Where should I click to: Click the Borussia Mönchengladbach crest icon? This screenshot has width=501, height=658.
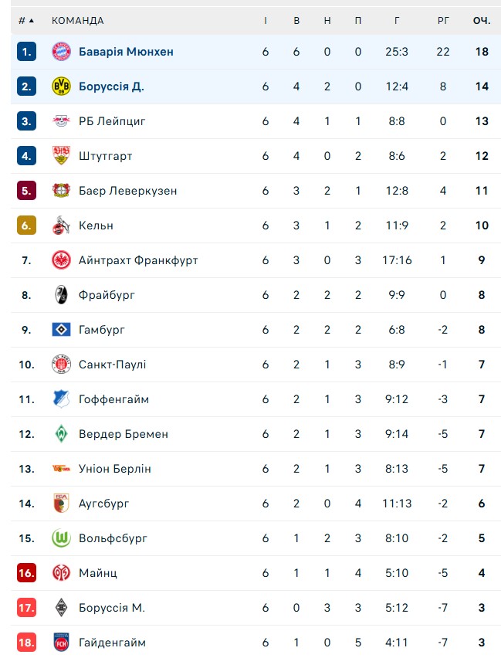61,608
